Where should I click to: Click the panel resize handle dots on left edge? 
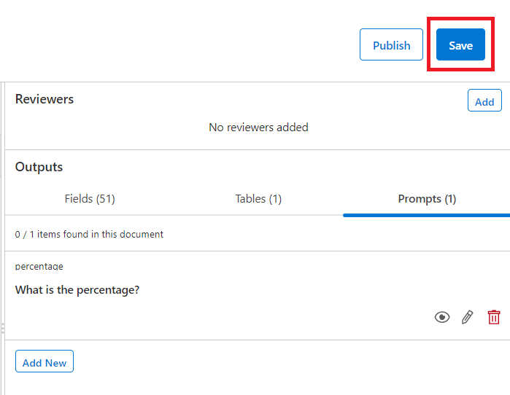click(x=2, y=327)
